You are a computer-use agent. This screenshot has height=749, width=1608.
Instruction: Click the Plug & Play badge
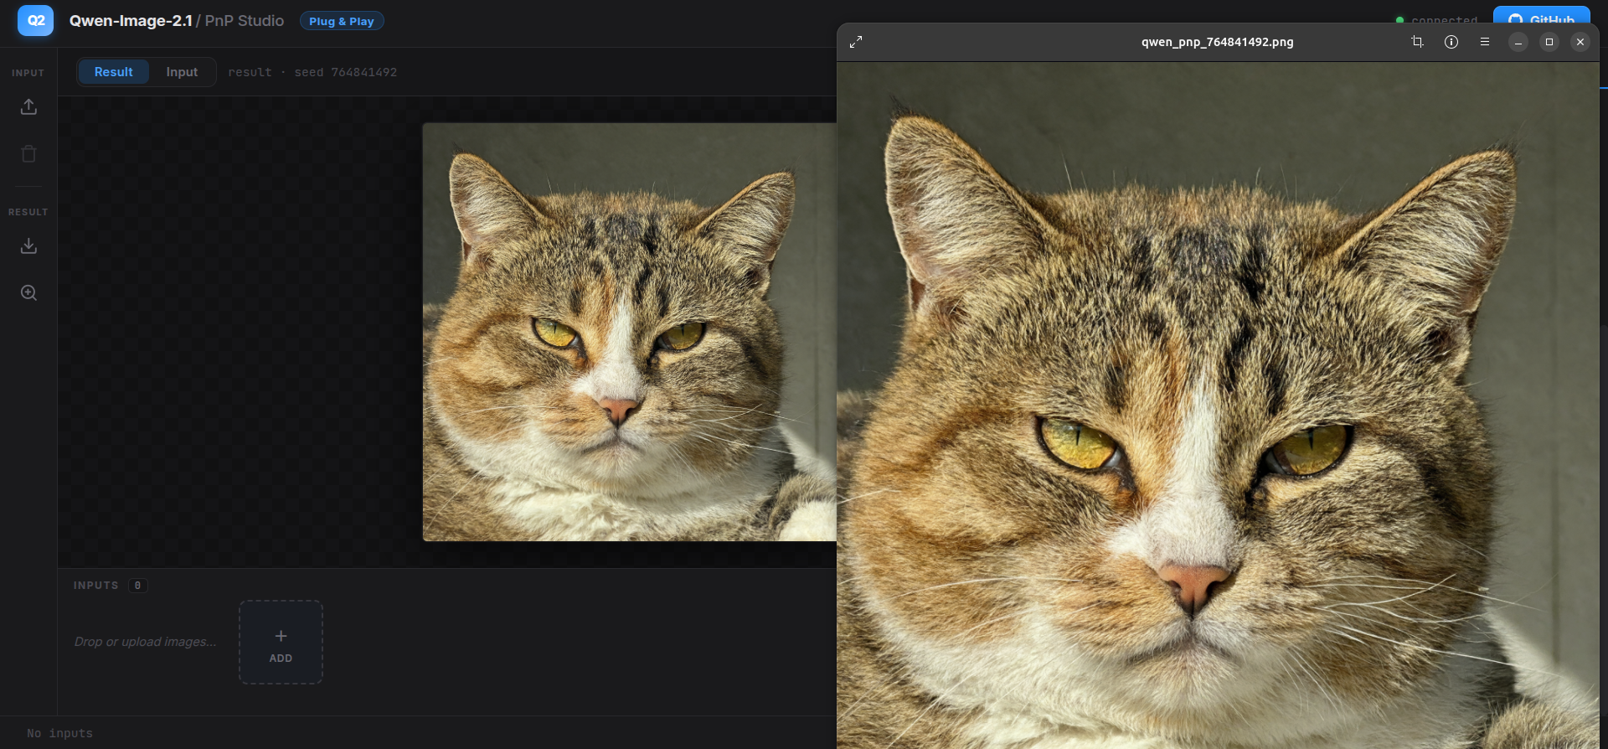point(342,21)
